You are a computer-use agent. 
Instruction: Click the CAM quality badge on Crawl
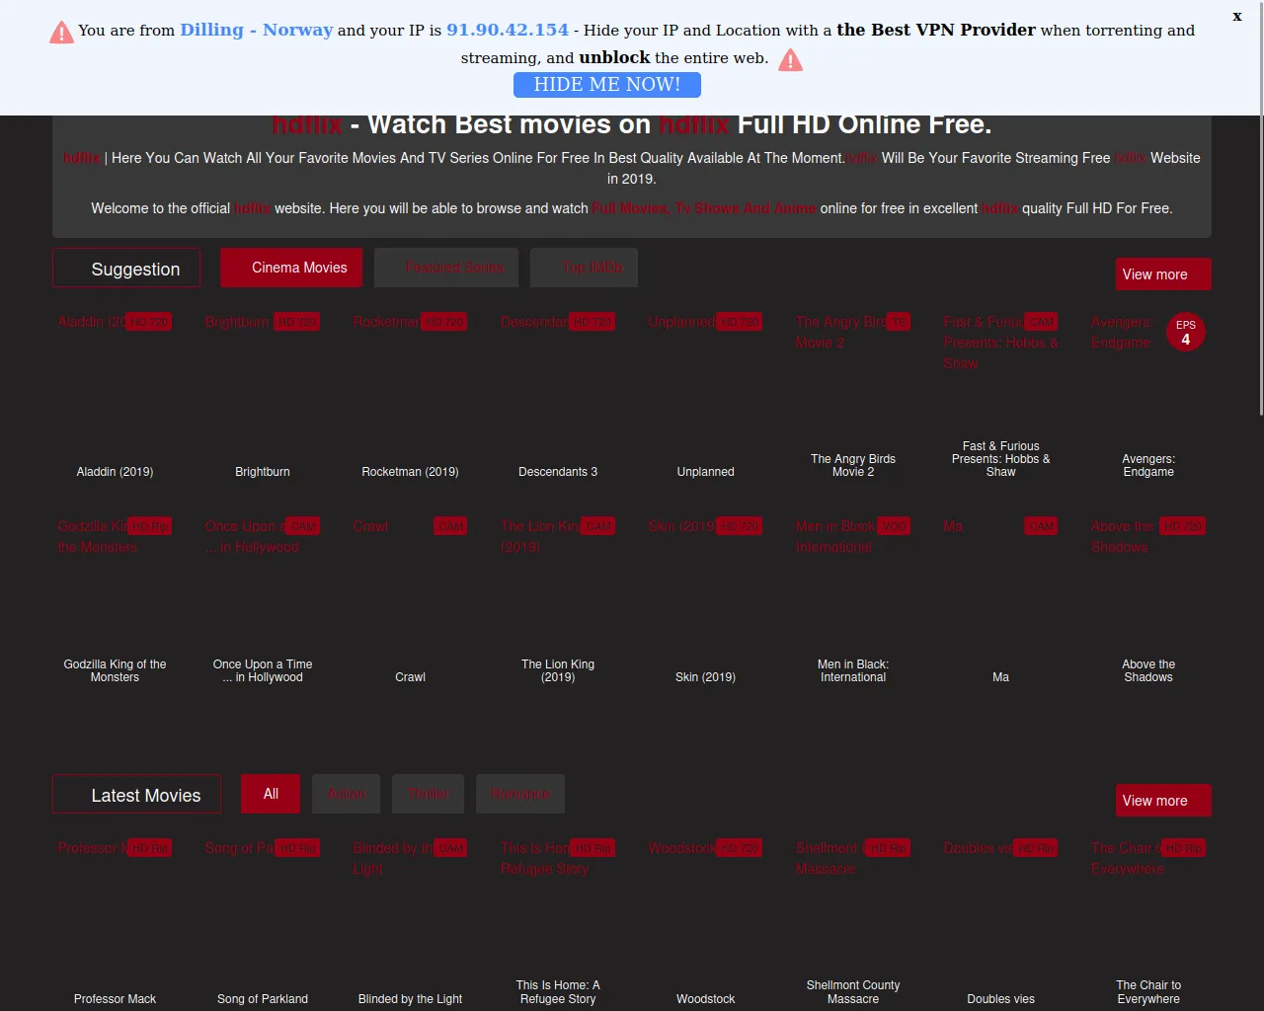click(450, 526)
